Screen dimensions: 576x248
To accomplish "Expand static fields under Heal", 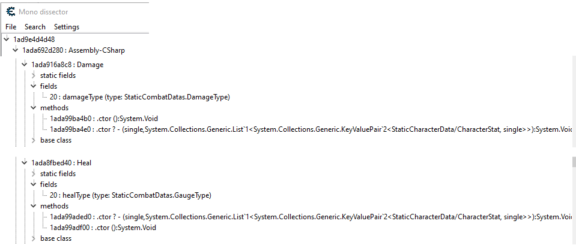I will [33, 174].
